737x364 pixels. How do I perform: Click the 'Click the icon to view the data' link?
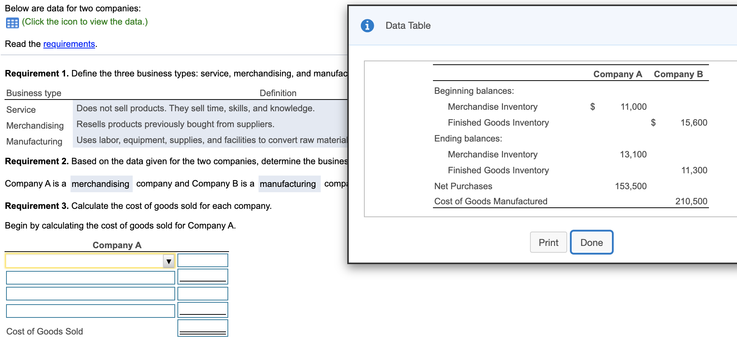(x=85, y=22)
